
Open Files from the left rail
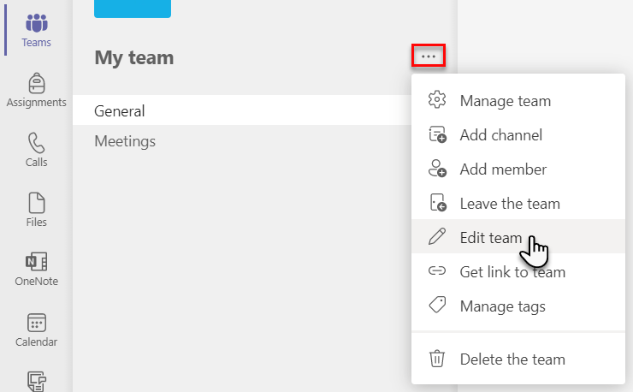click(36, 210)
